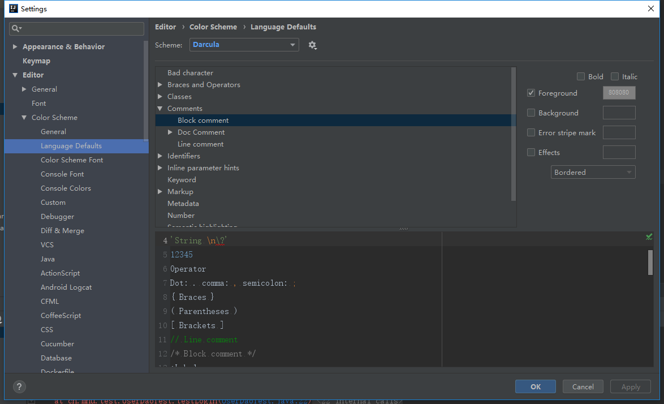Image resolution: width=664 pixels, height=404 pixels.
Task: Open the help question mark button
Action: pos(19,386)
